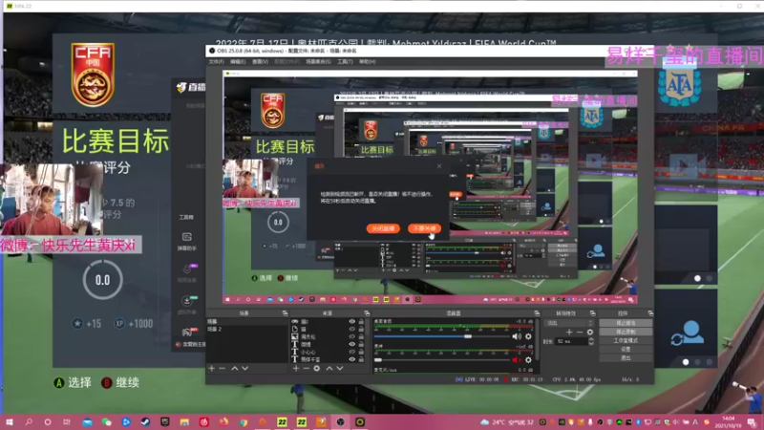Move the scene down in the Scenes list

245,369
